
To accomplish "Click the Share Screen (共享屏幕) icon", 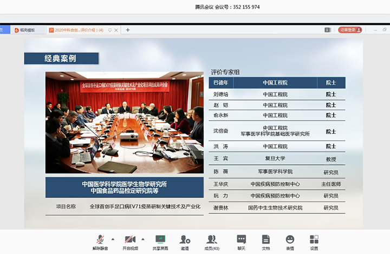I will click(x=160, y=240).
